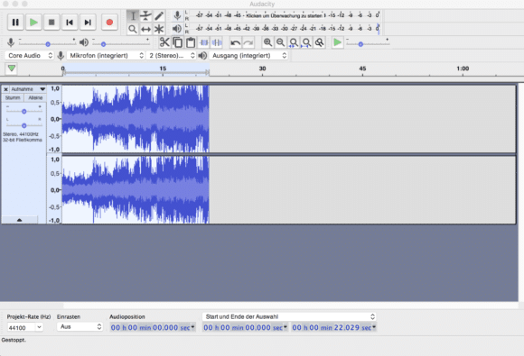
Task: Click the Stereo, 44100Hz track info text
Action: (23, 137)
